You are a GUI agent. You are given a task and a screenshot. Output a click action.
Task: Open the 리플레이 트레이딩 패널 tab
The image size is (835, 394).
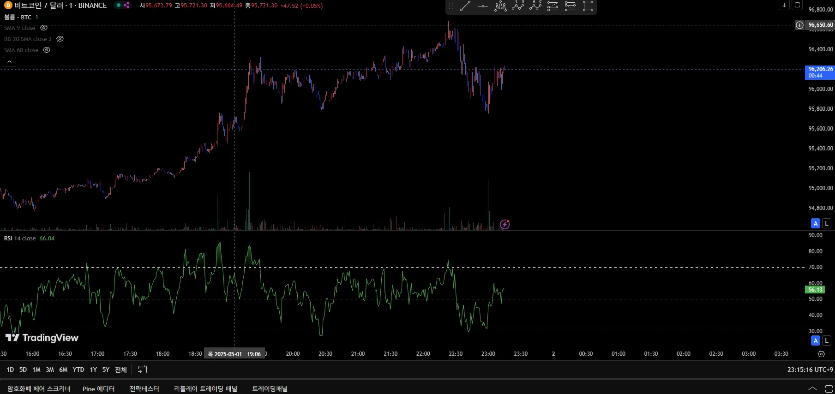click(x=205, y=389)
